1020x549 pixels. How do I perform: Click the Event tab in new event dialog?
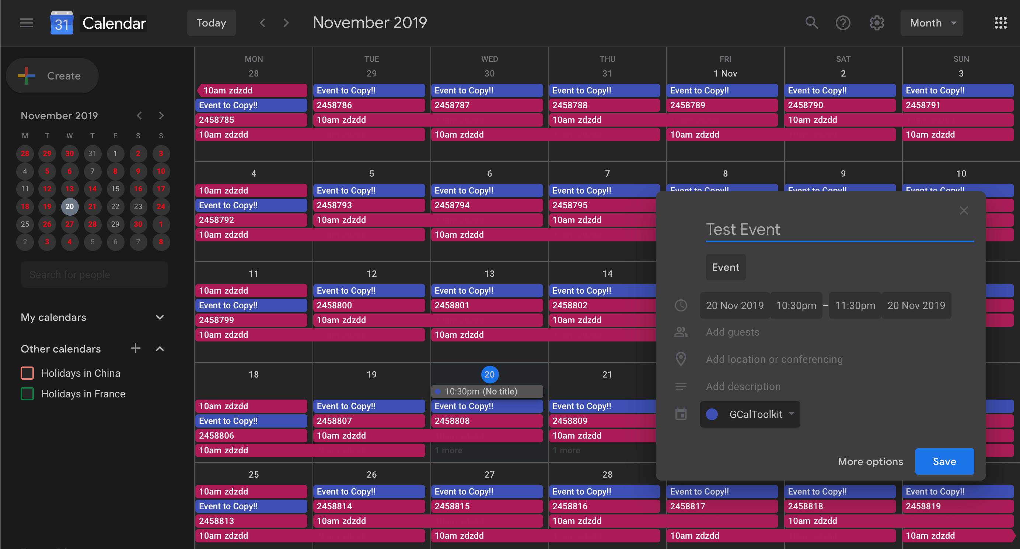pos(725,267)
